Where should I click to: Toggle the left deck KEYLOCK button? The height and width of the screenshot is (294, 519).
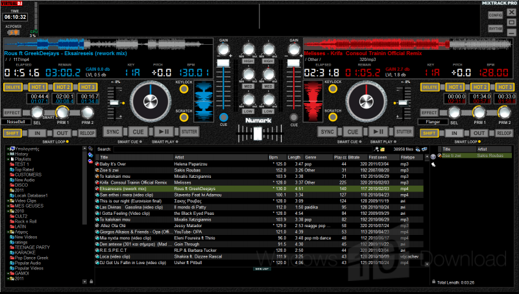coord(184,89)
